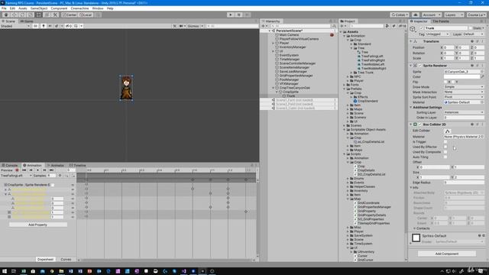Enable the Is Trigger checkbox
Viewport: 489px width, 275px height.
pos(445,142)
